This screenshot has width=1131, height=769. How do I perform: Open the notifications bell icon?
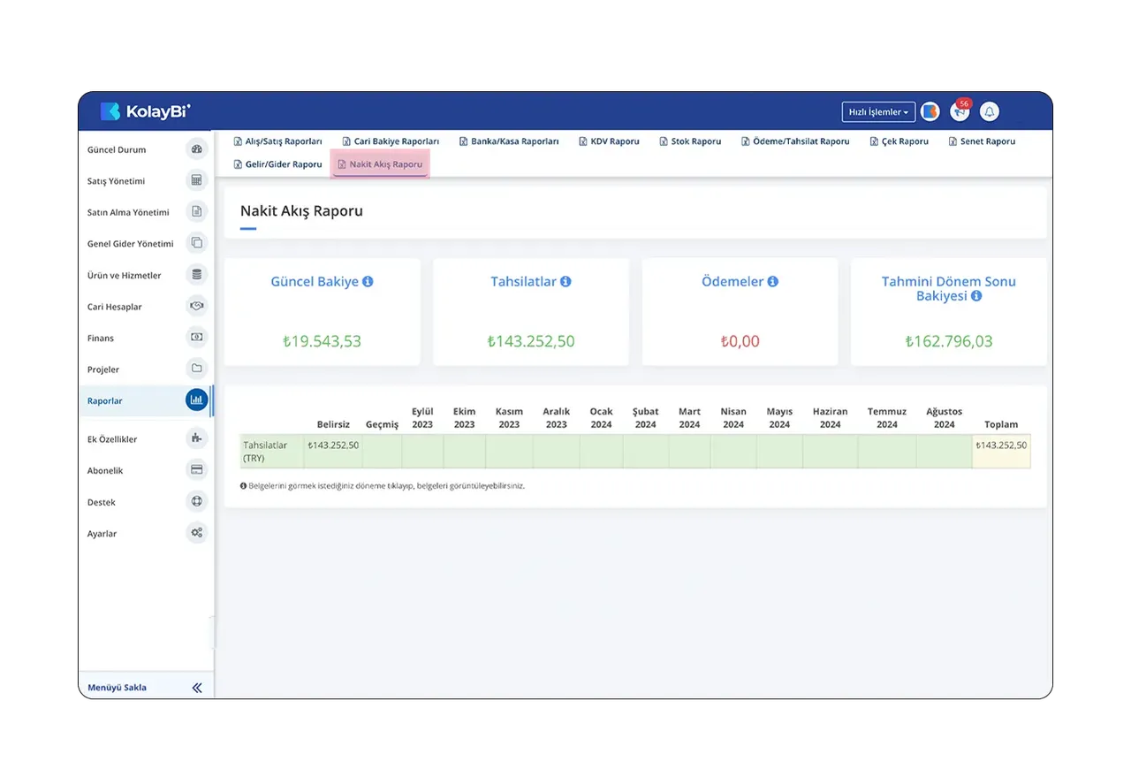[990, 112]
